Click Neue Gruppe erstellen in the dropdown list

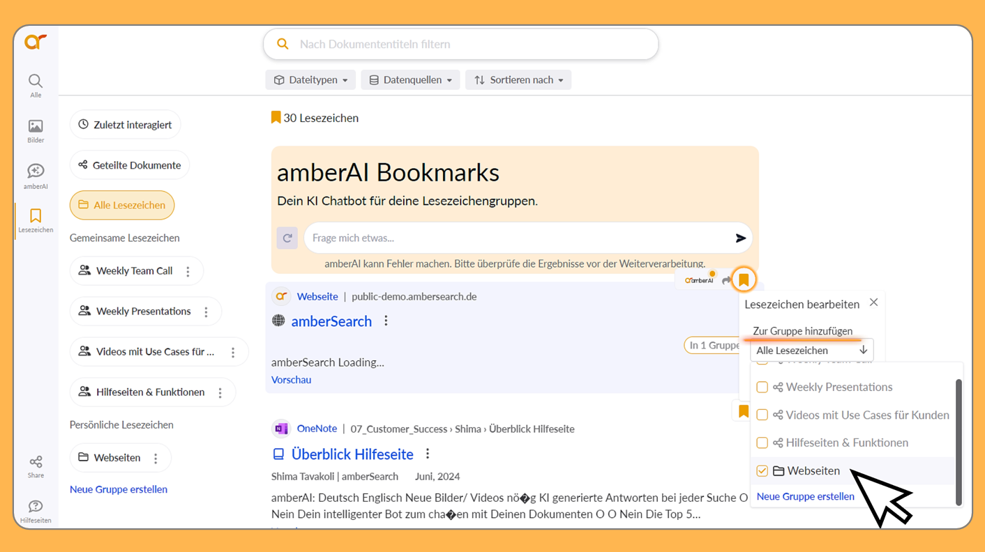[805, 496]
